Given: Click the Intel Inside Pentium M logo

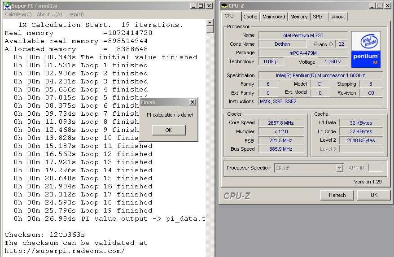Looking at the screenshot, I should point(366,50).
